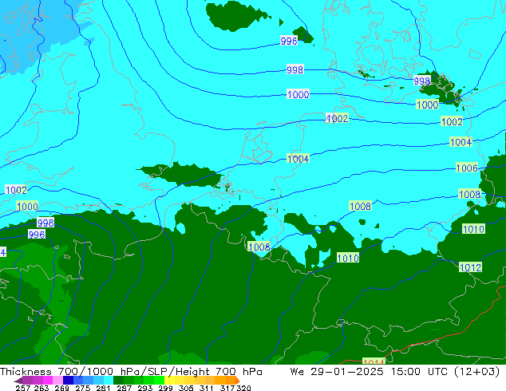Click the 998 label on the right green island
The image size is (506, 391).
(x=422, y=81)
